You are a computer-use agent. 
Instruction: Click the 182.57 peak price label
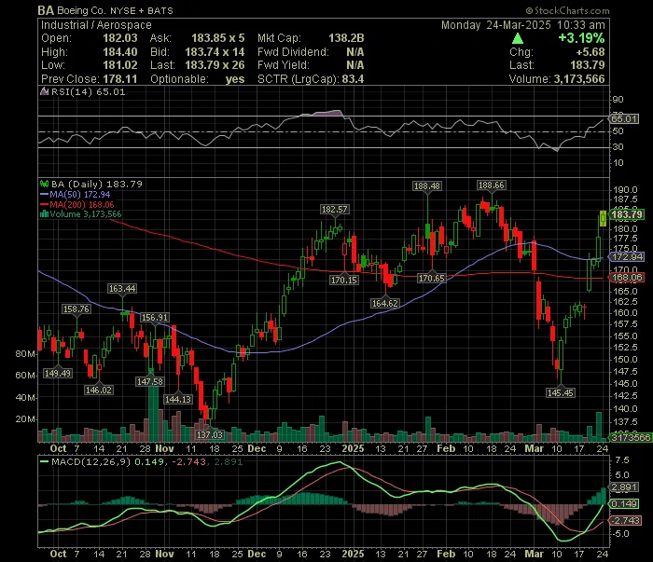[334, 210]
